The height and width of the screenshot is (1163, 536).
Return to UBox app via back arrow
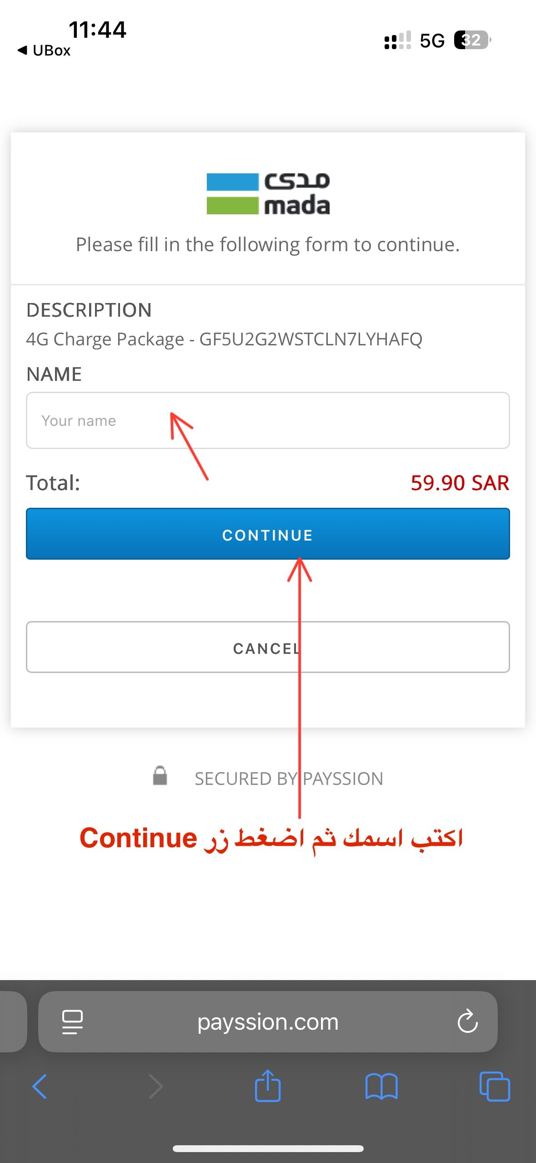[x=44, y=50]
